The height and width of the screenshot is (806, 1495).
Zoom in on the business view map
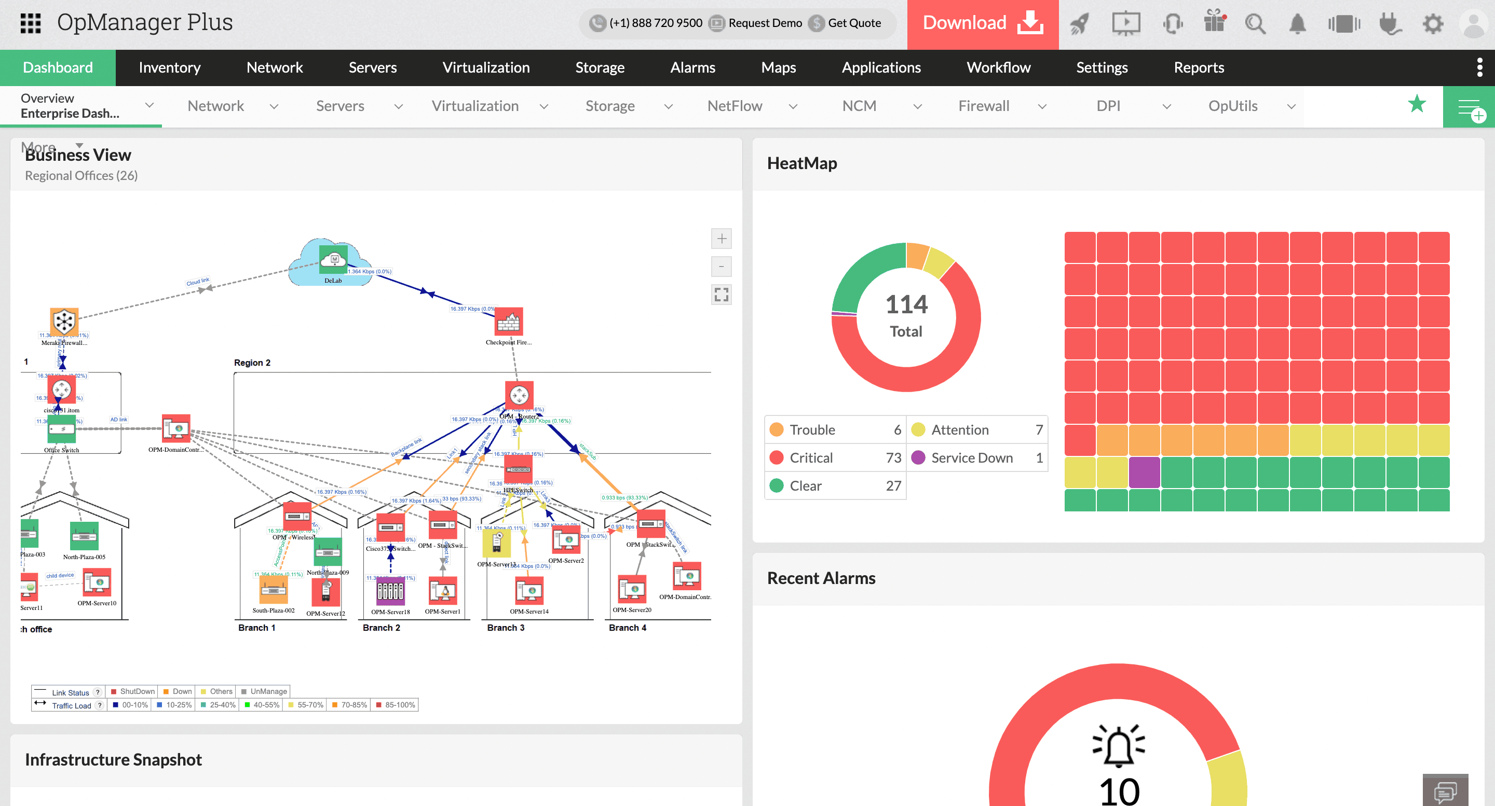pyautogui.click(x=722, y=238)
